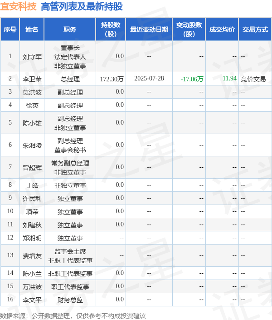Select the 姓名 column header

pyautogui.click(x=32, y=30)
